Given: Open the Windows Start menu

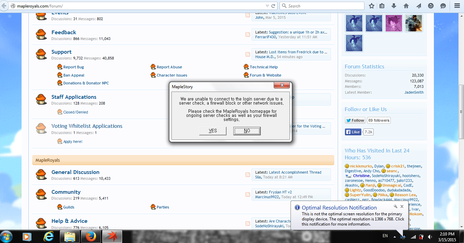Looking at the screenshot, I should [x=7, y=237].
